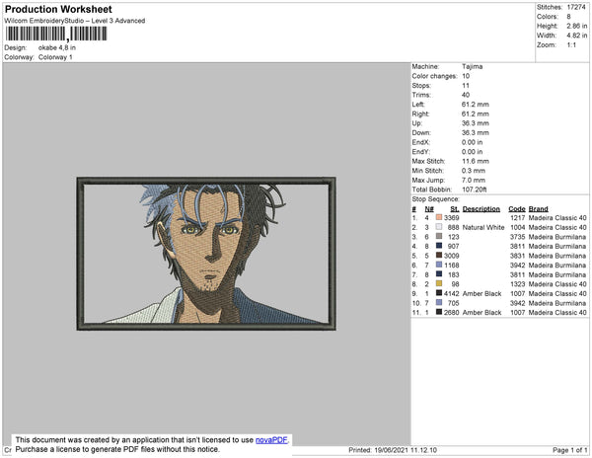The height and width of the screenshot is (458, 592).
Task: Click 'Madeira Classic 40' in stop row 8
Action: click(x=557, y=284)
